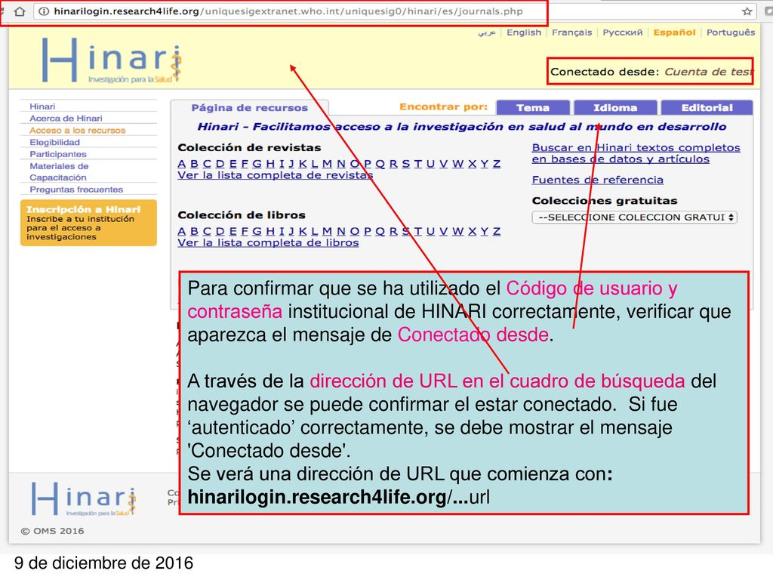
Task: Open journals letter A in Colección de revistas
Action: pyautogui.click(x=181, y=164)
